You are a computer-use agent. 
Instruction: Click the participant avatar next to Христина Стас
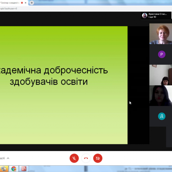(x=145, y=16)
